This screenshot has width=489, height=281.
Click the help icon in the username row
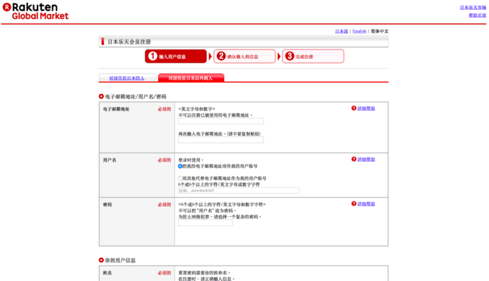[x=354, y=159]
